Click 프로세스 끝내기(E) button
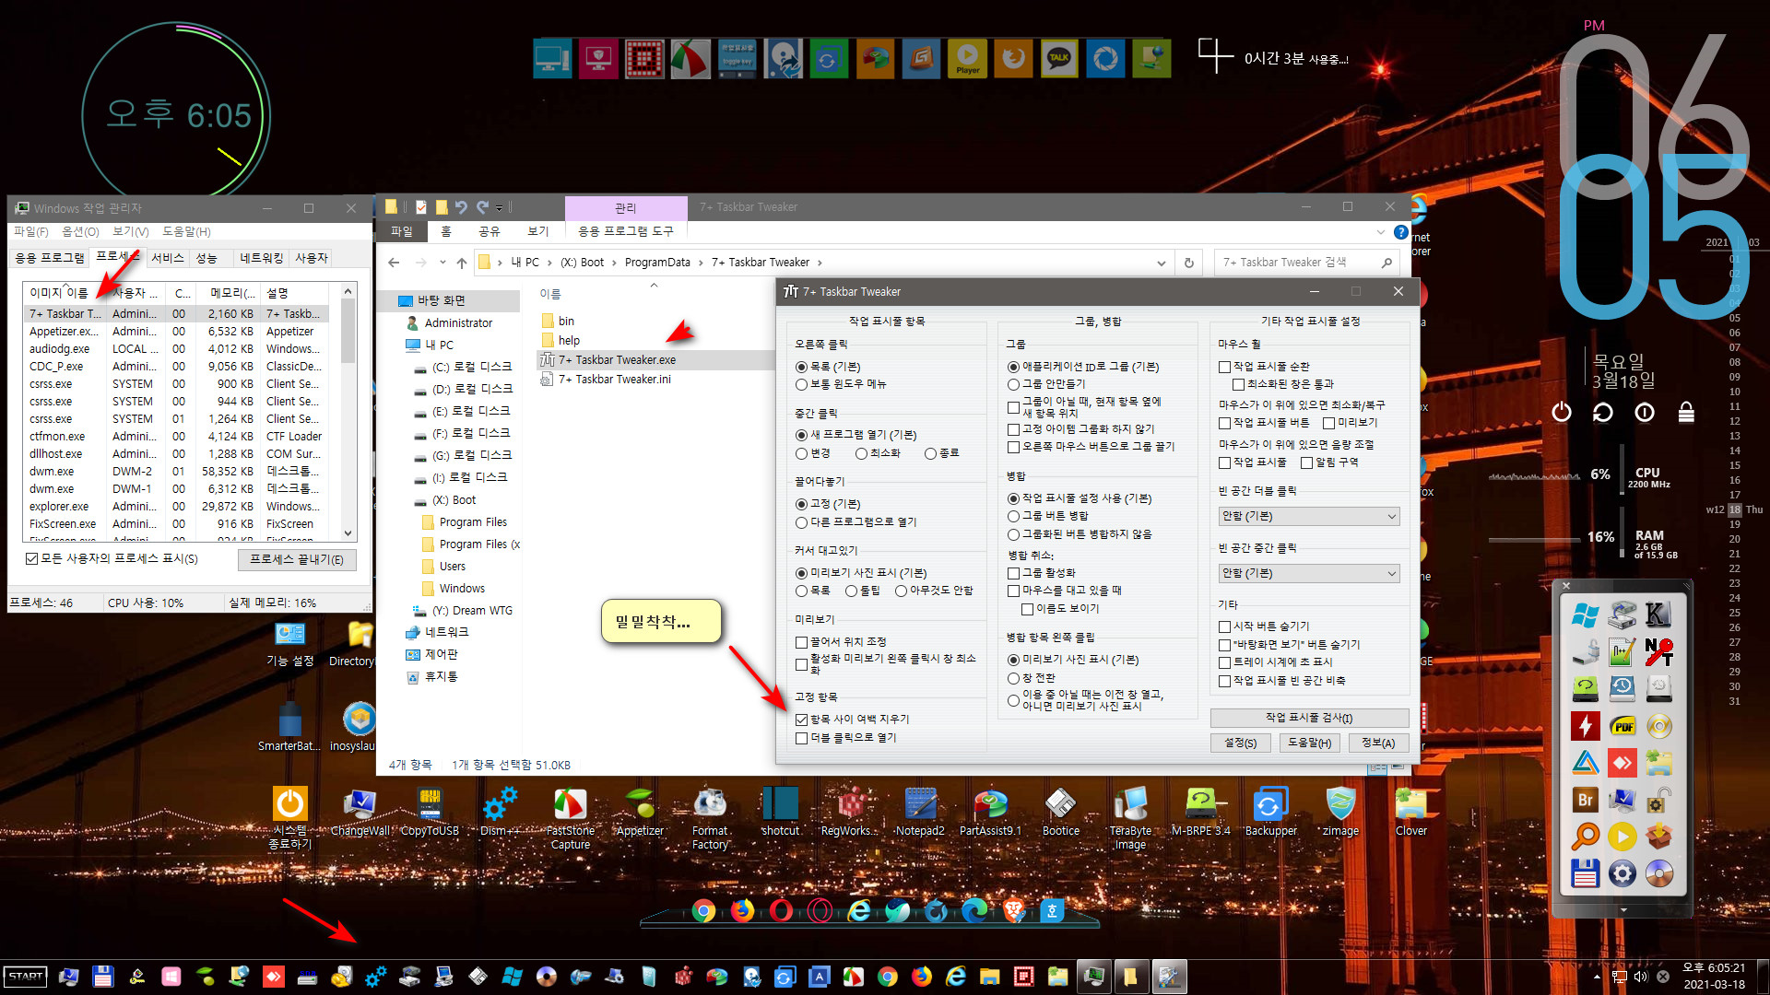This screenshot has width=1770, height=995. pyautogui.click(x=297, y=559)
